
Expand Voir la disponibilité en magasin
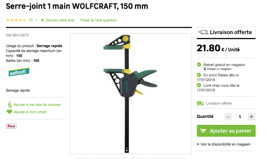click(224, 144)
